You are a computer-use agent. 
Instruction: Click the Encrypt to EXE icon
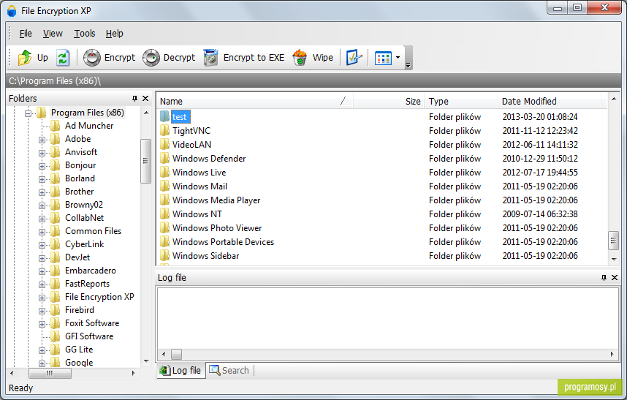[210, 58]
